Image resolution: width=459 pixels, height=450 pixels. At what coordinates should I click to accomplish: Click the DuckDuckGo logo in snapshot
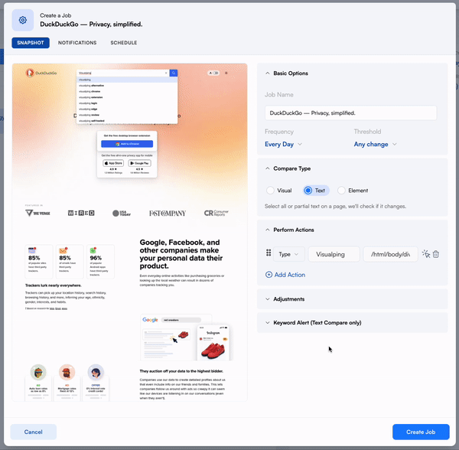[41, 73]
